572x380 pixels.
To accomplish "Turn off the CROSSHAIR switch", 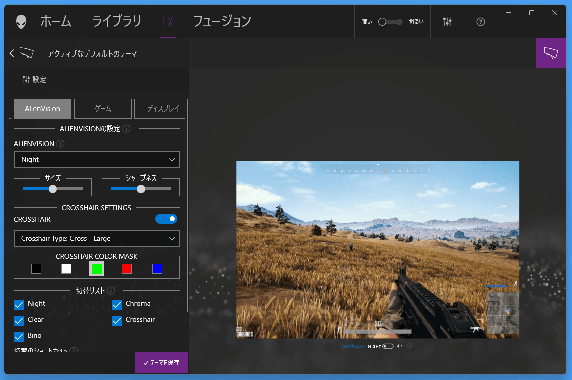I will 166,219.
